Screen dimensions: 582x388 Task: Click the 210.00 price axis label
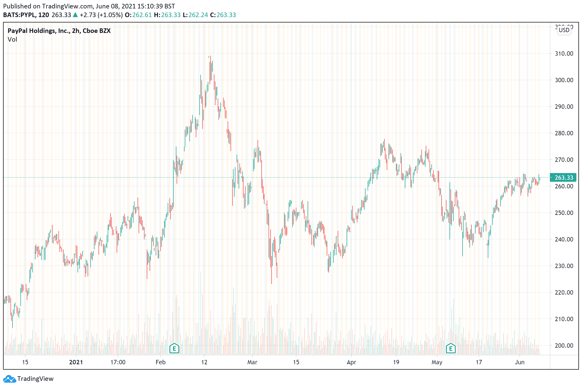tap(564, 319)
